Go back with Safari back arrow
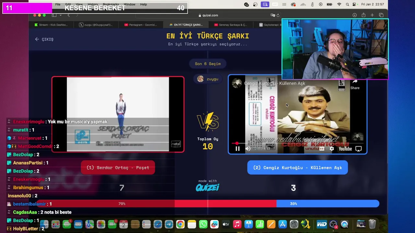415x233 pixels. [x=68, y=15]
